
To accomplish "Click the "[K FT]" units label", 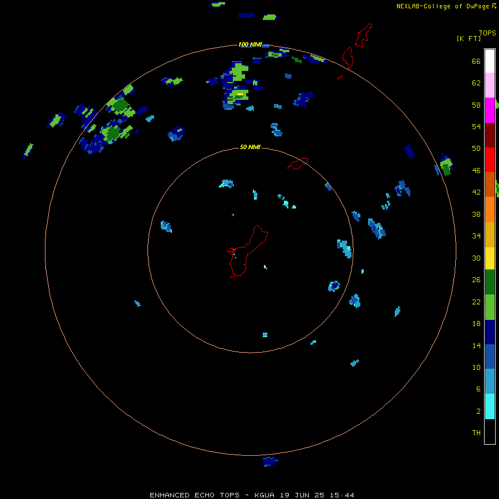I will pos(469,38).
